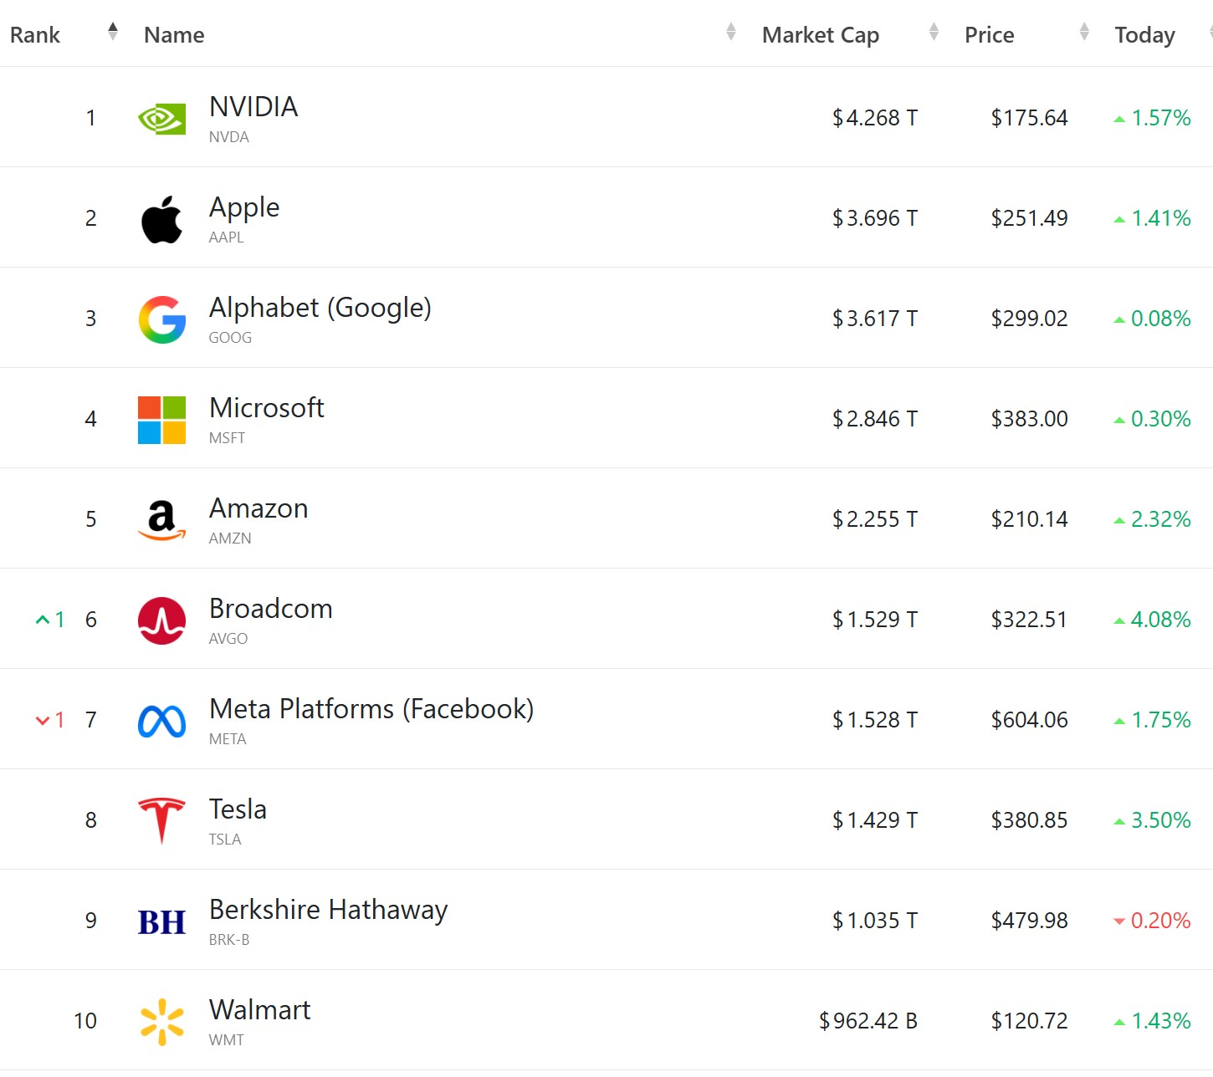This screenshot has height=1077, width=1213.
Task: Click the Berkshire Hathaway BH logo
Action: [x=161, y=921]
